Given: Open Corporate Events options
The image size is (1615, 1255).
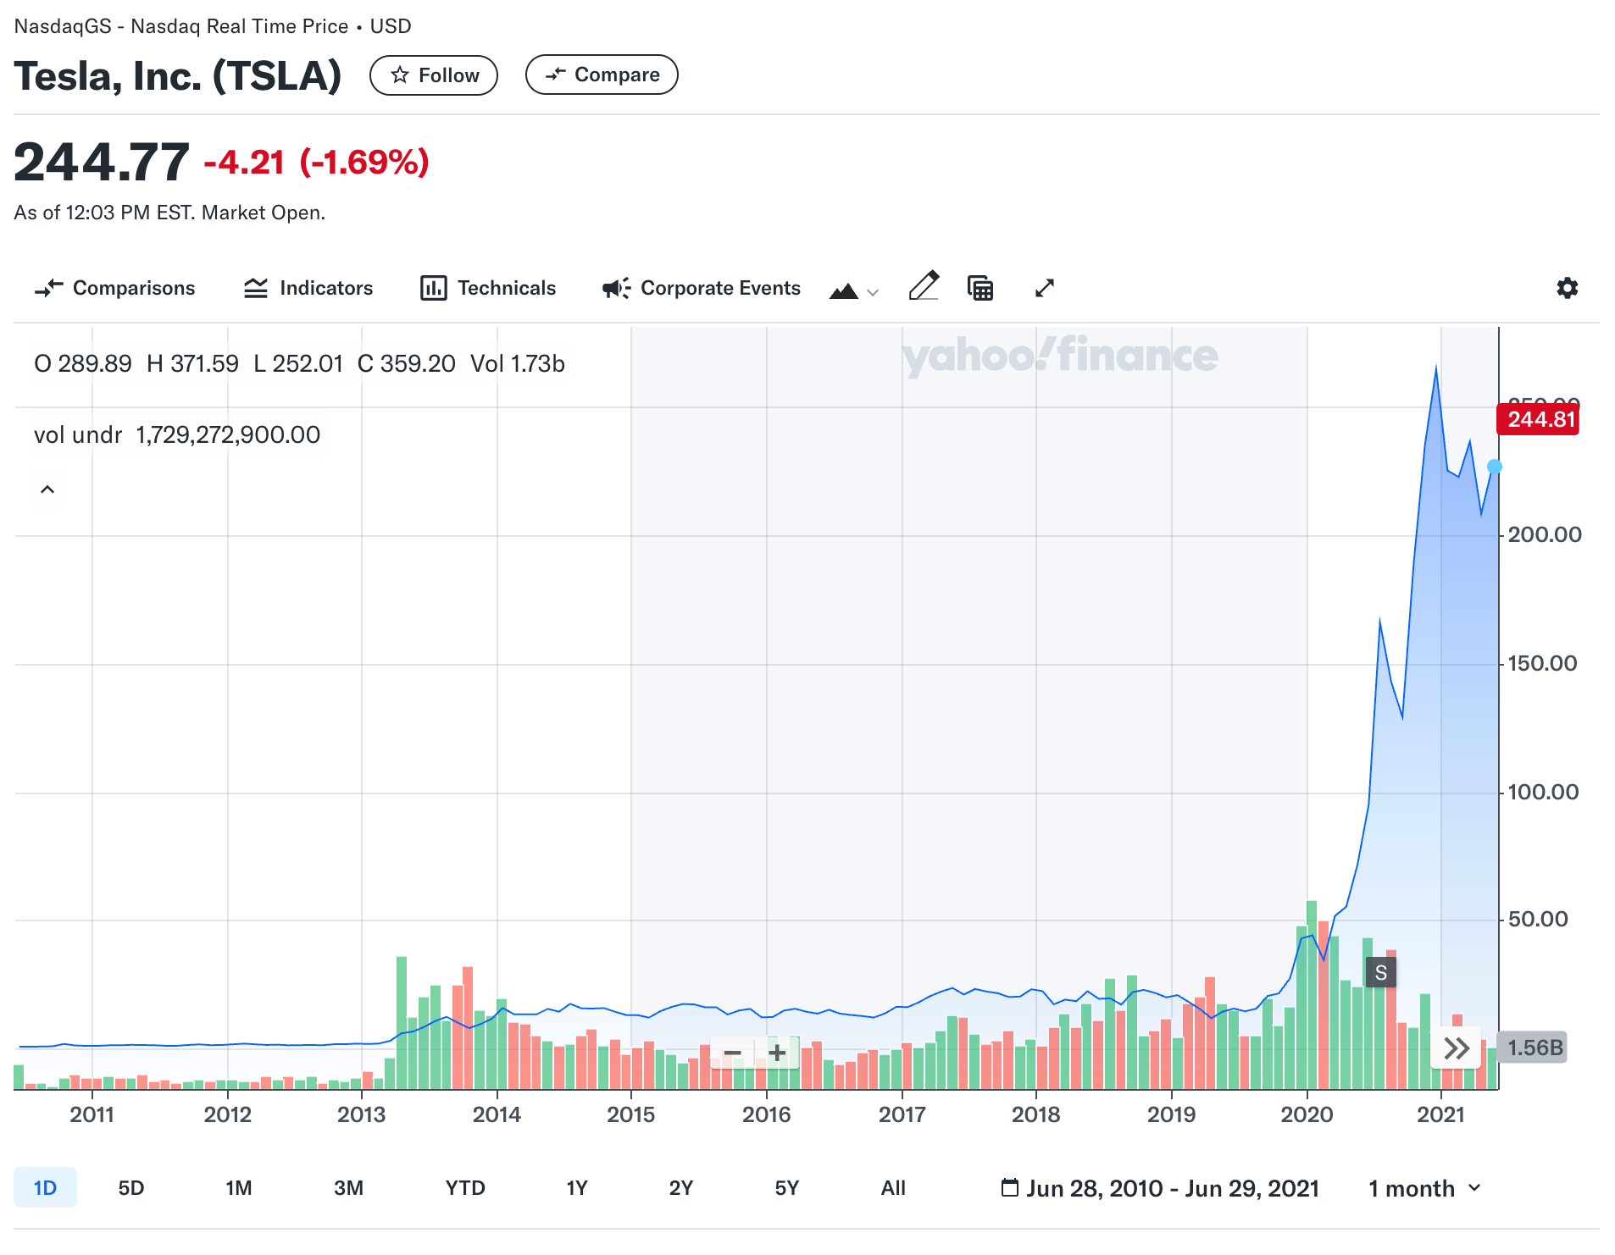Looking at the screenshot, I should pyautogui.click(x=701, y=288).
